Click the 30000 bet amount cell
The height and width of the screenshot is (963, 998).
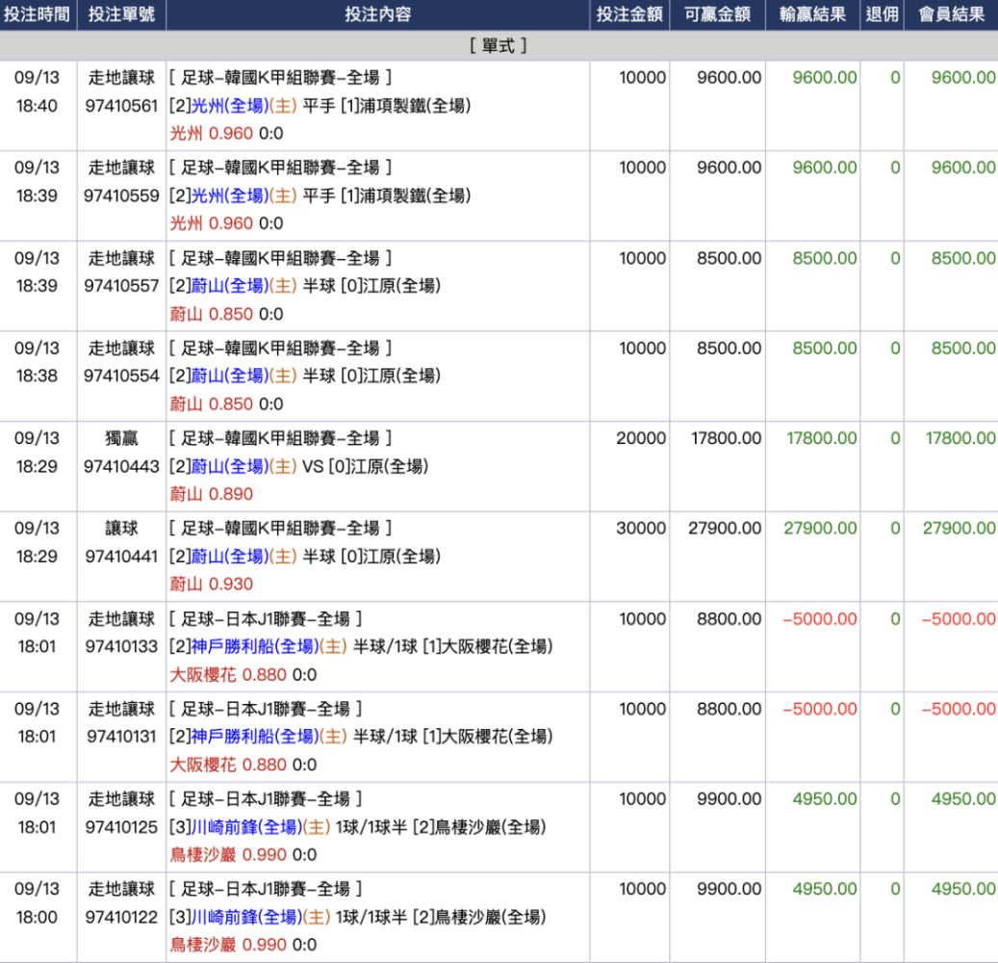click(641, 528)
